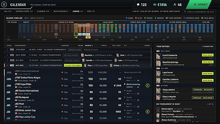
Task: Click entries count badge on Copa Milan row
Action: pos(147,85)
